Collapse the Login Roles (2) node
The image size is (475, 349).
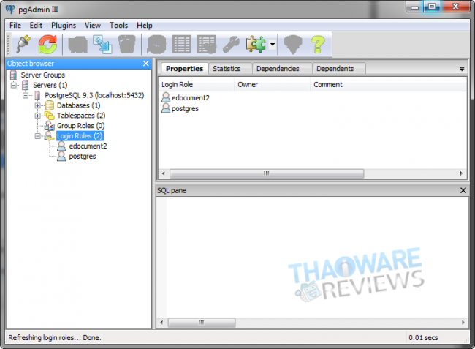click(38, 136)
